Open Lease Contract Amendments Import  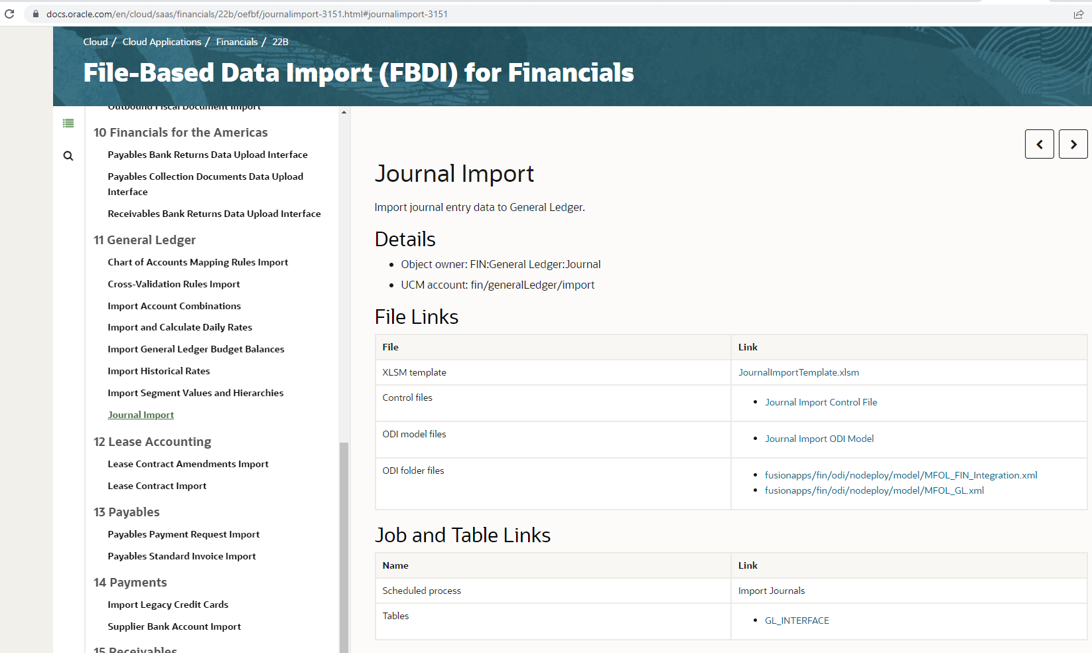[188, 464]
